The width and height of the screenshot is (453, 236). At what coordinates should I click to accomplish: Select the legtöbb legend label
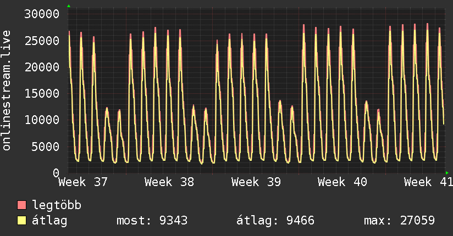point(56,205)
